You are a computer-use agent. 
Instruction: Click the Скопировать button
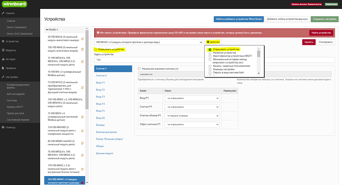pos(326,42)
